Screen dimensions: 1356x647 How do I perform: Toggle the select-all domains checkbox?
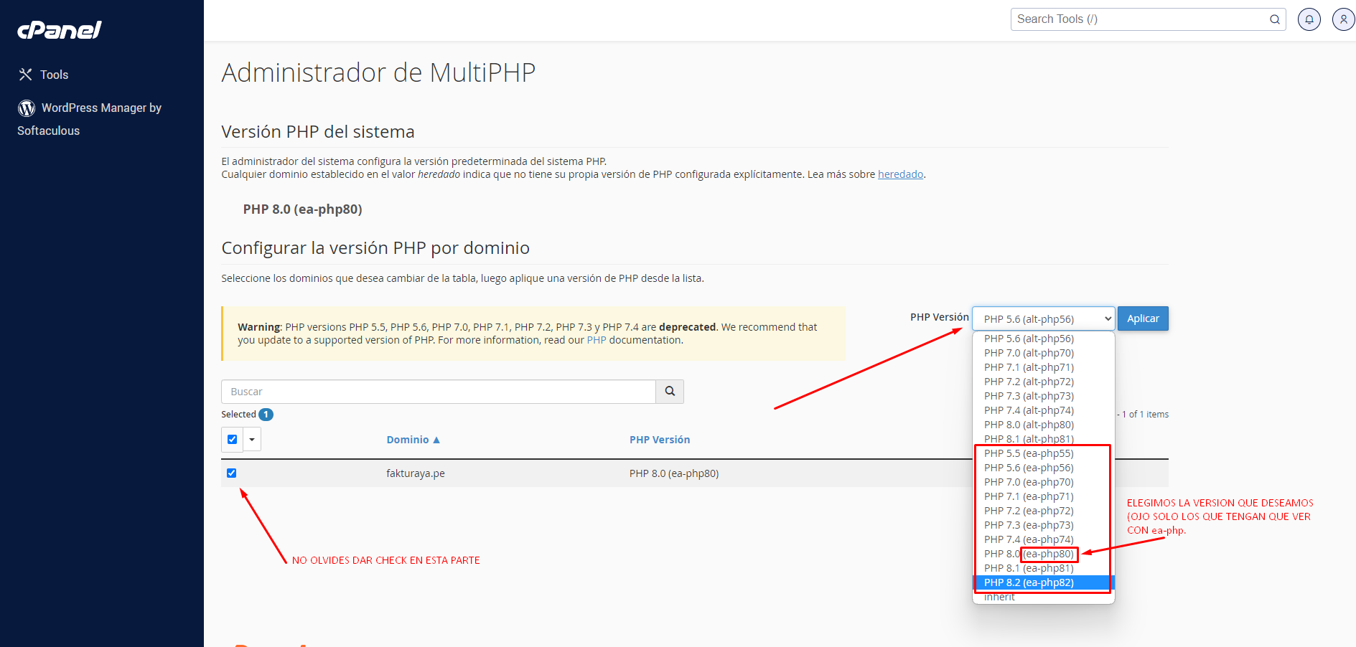pos(232,440)
